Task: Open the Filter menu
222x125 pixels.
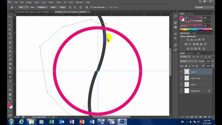Action: [59, 2]
